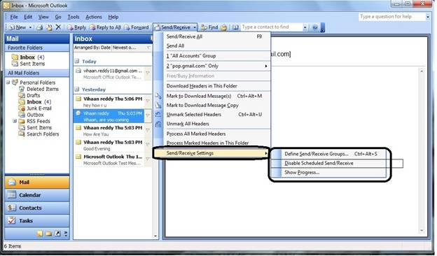Click the Find toolbar button
This screenshot has height=256, width=437.
(209, 27)
